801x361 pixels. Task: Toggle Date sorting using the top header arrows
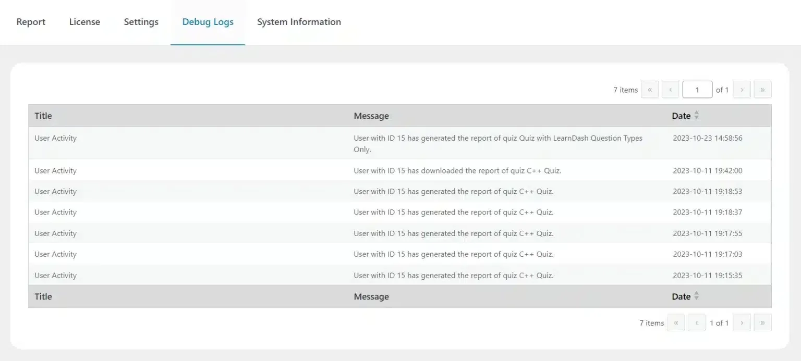[x=696, y=116]
